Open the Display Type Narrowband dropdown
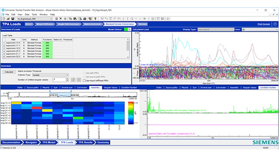 pyautogui.click(x=216, y=29)
